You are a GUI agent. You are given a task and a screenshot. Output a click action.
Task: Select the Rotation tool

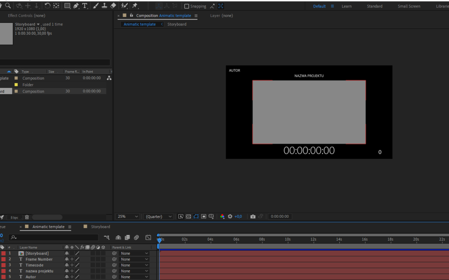point(47,6)
